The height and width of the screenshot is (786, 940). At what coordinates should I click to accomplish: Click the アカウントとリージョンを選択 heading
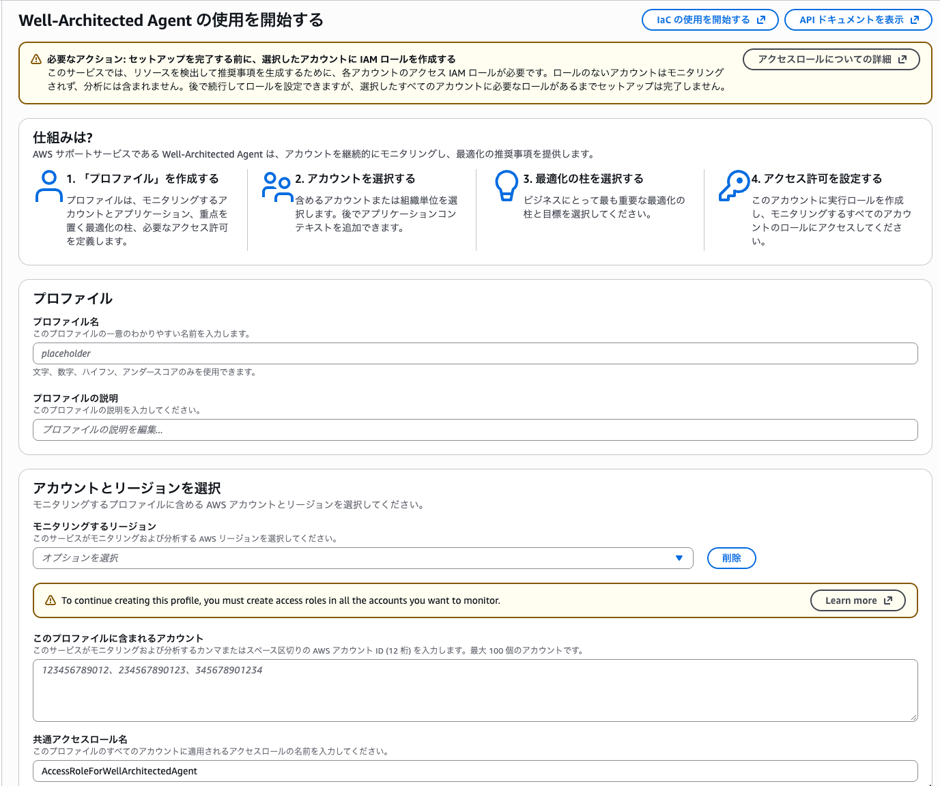pyautogui.click(x=127, y=488)
